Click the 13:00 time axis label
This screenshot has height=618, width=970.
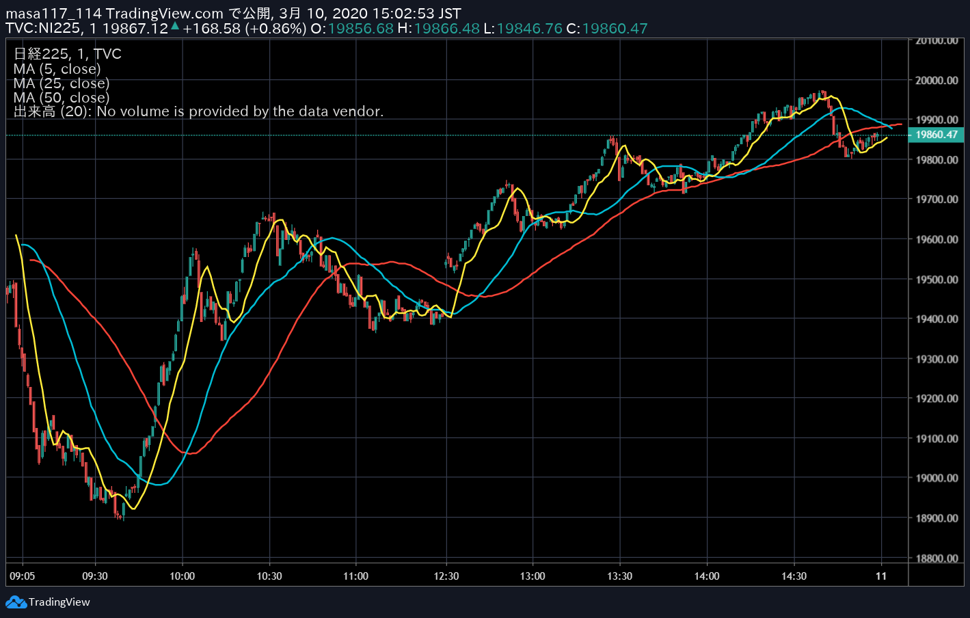(533, 576)
